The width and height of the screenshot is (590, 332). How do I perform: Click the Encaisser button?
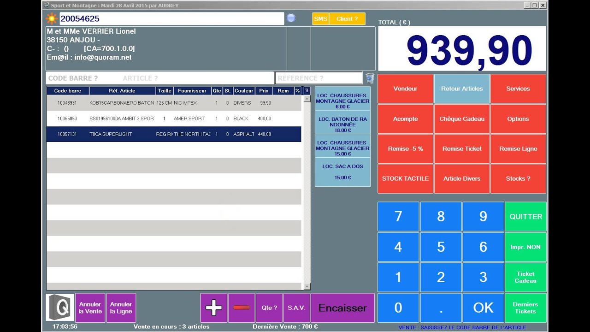click(342, 308)
